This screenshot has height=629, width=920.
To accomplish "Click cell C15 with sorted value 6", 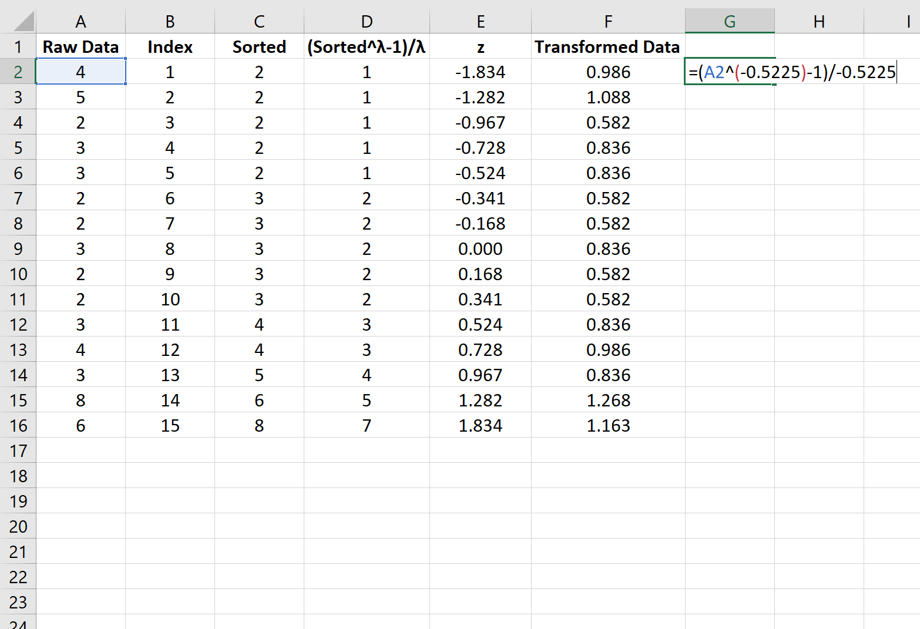I will (259, 400).
